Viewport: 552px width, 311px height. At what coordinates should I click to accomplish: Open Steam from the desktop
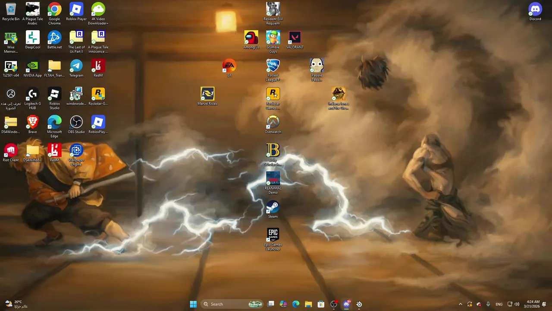pyautogui.click(x=273, y=209)
